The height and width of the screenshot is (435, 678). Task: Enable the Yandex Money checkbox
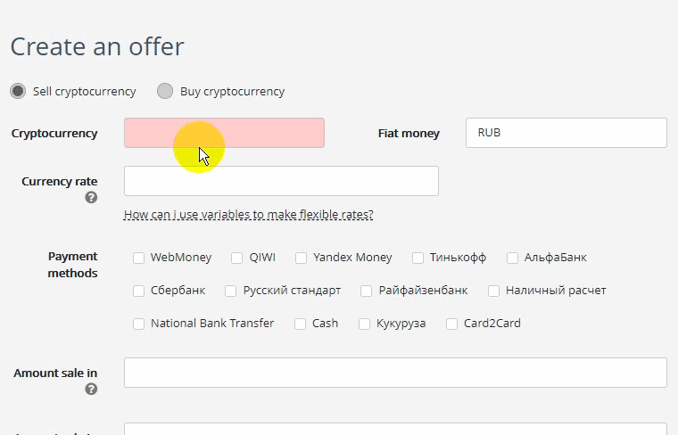click(x=301, y=258)
